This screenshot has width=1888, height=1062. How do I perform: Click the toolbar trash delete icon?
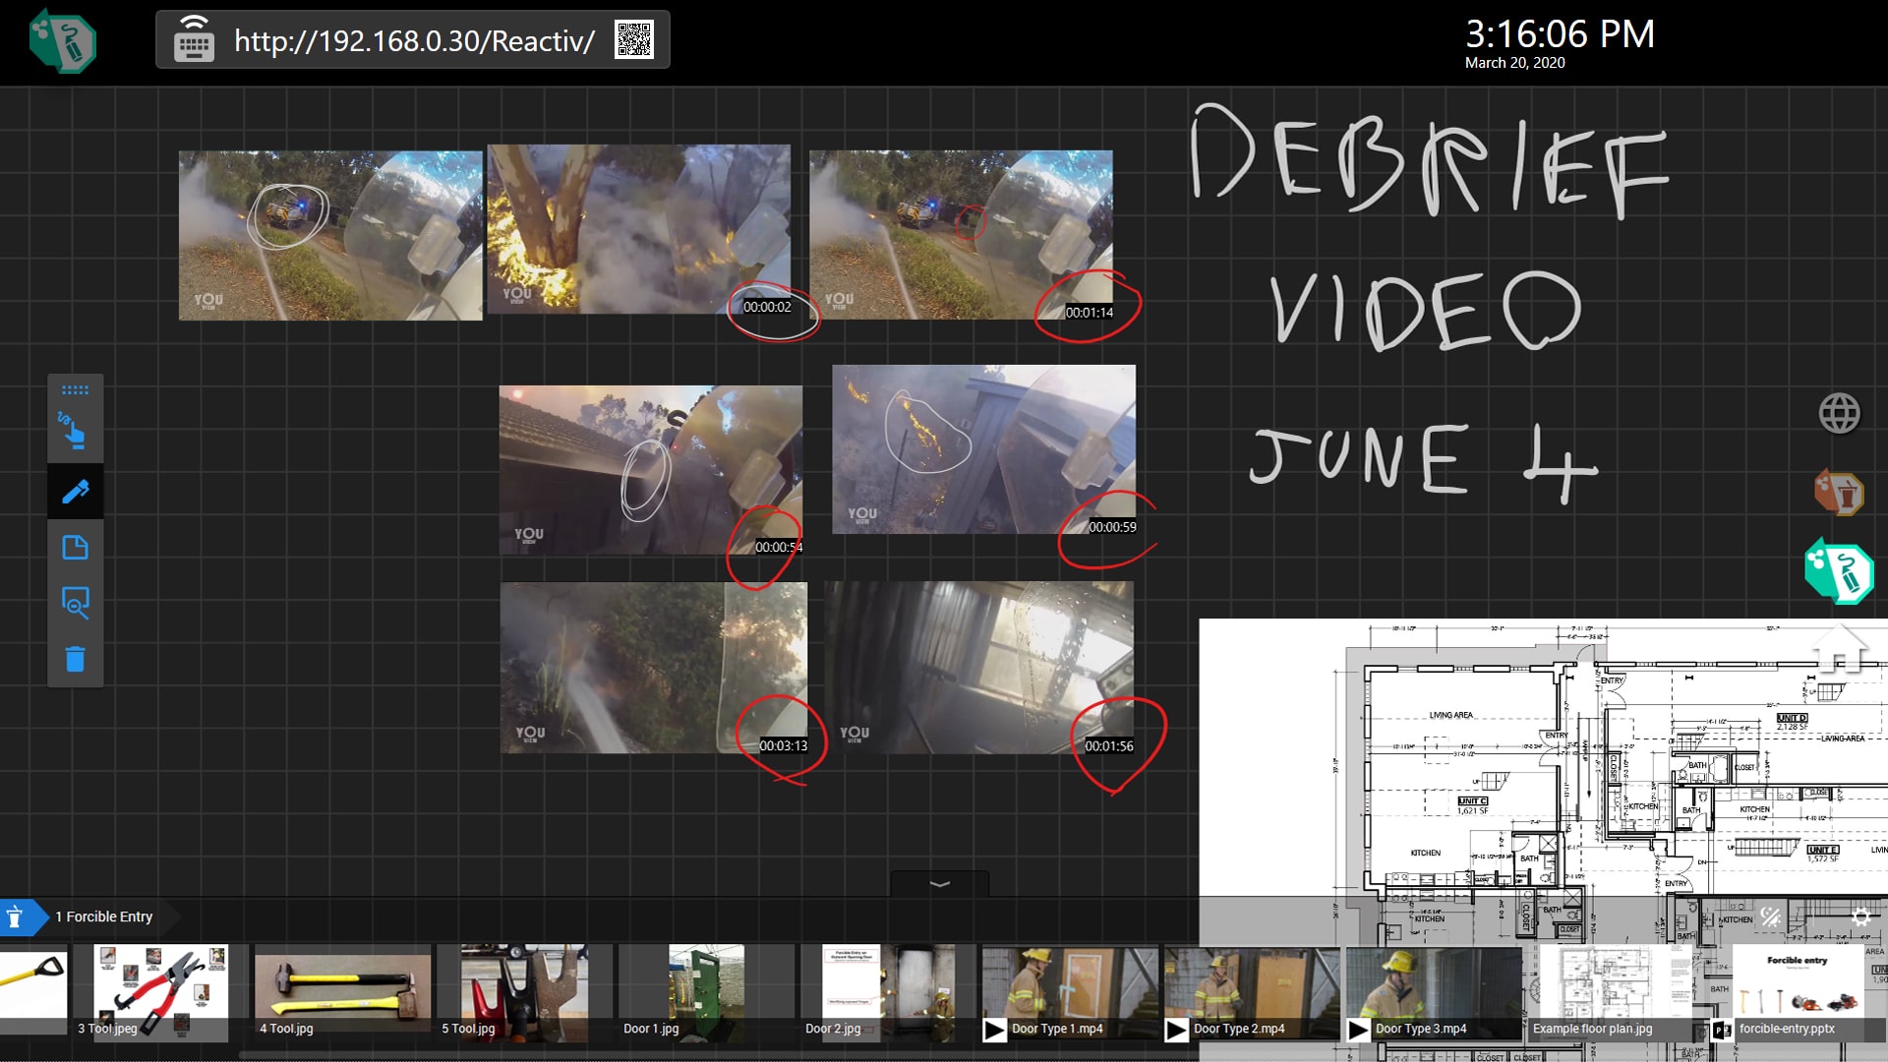point(75,658)
